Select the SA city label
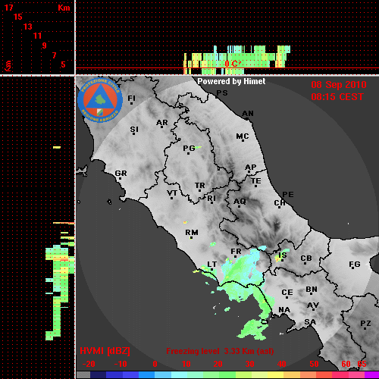 310,322
